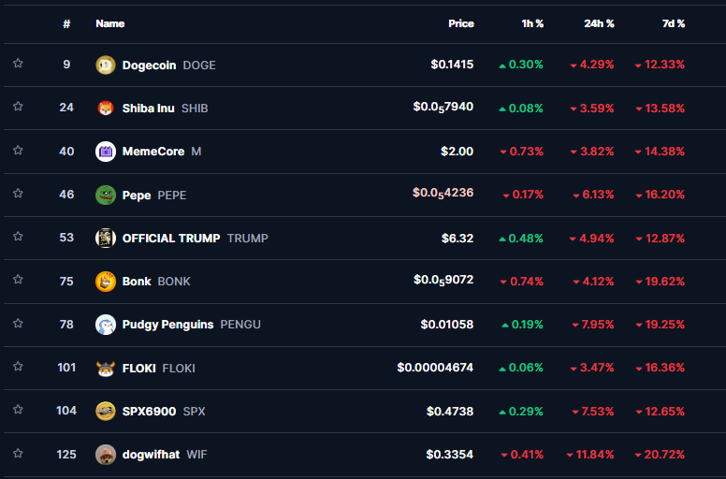Click the Pudgy Penguins logo icon
The height and width of the screenshot is (479, 726).
[x=106, y=325]
